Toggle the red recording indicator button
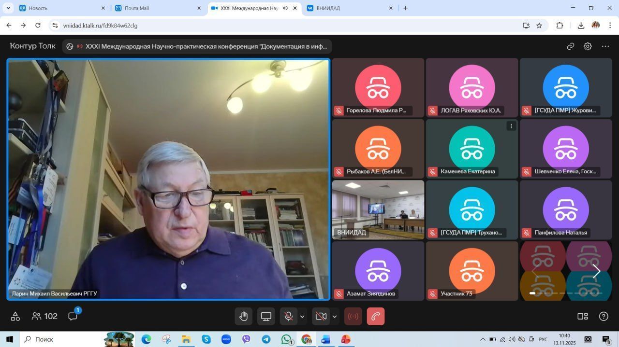The image size is (619, 347). 353,317
